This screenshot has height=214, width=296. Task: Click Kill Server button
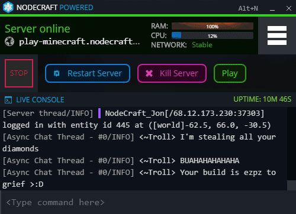[172, 73]
